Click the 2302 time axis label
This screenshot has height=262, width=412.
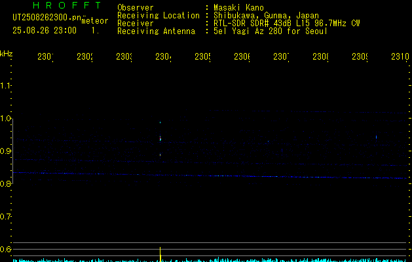tap(84, 57)
